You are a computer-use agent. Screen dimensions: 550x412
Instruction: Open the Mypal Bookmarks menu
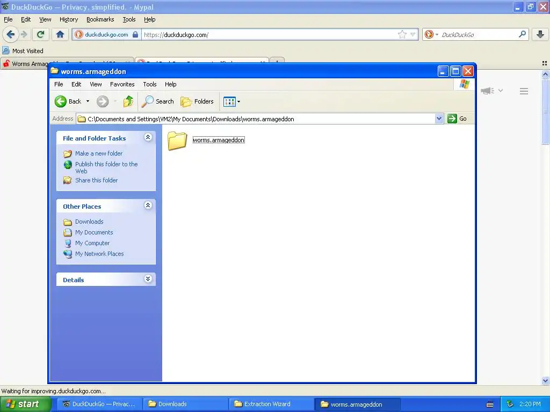(x=100, y=19)
